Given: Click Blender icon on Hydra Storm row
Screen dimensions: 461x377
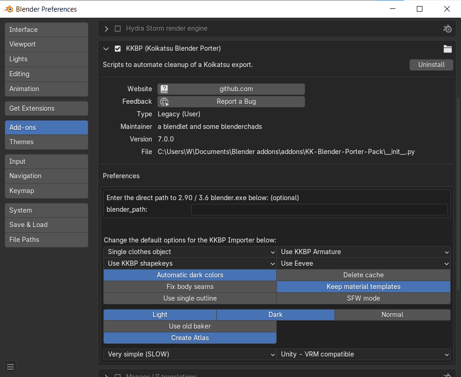Looking at the screenshot, I should (x=447, y=29).
